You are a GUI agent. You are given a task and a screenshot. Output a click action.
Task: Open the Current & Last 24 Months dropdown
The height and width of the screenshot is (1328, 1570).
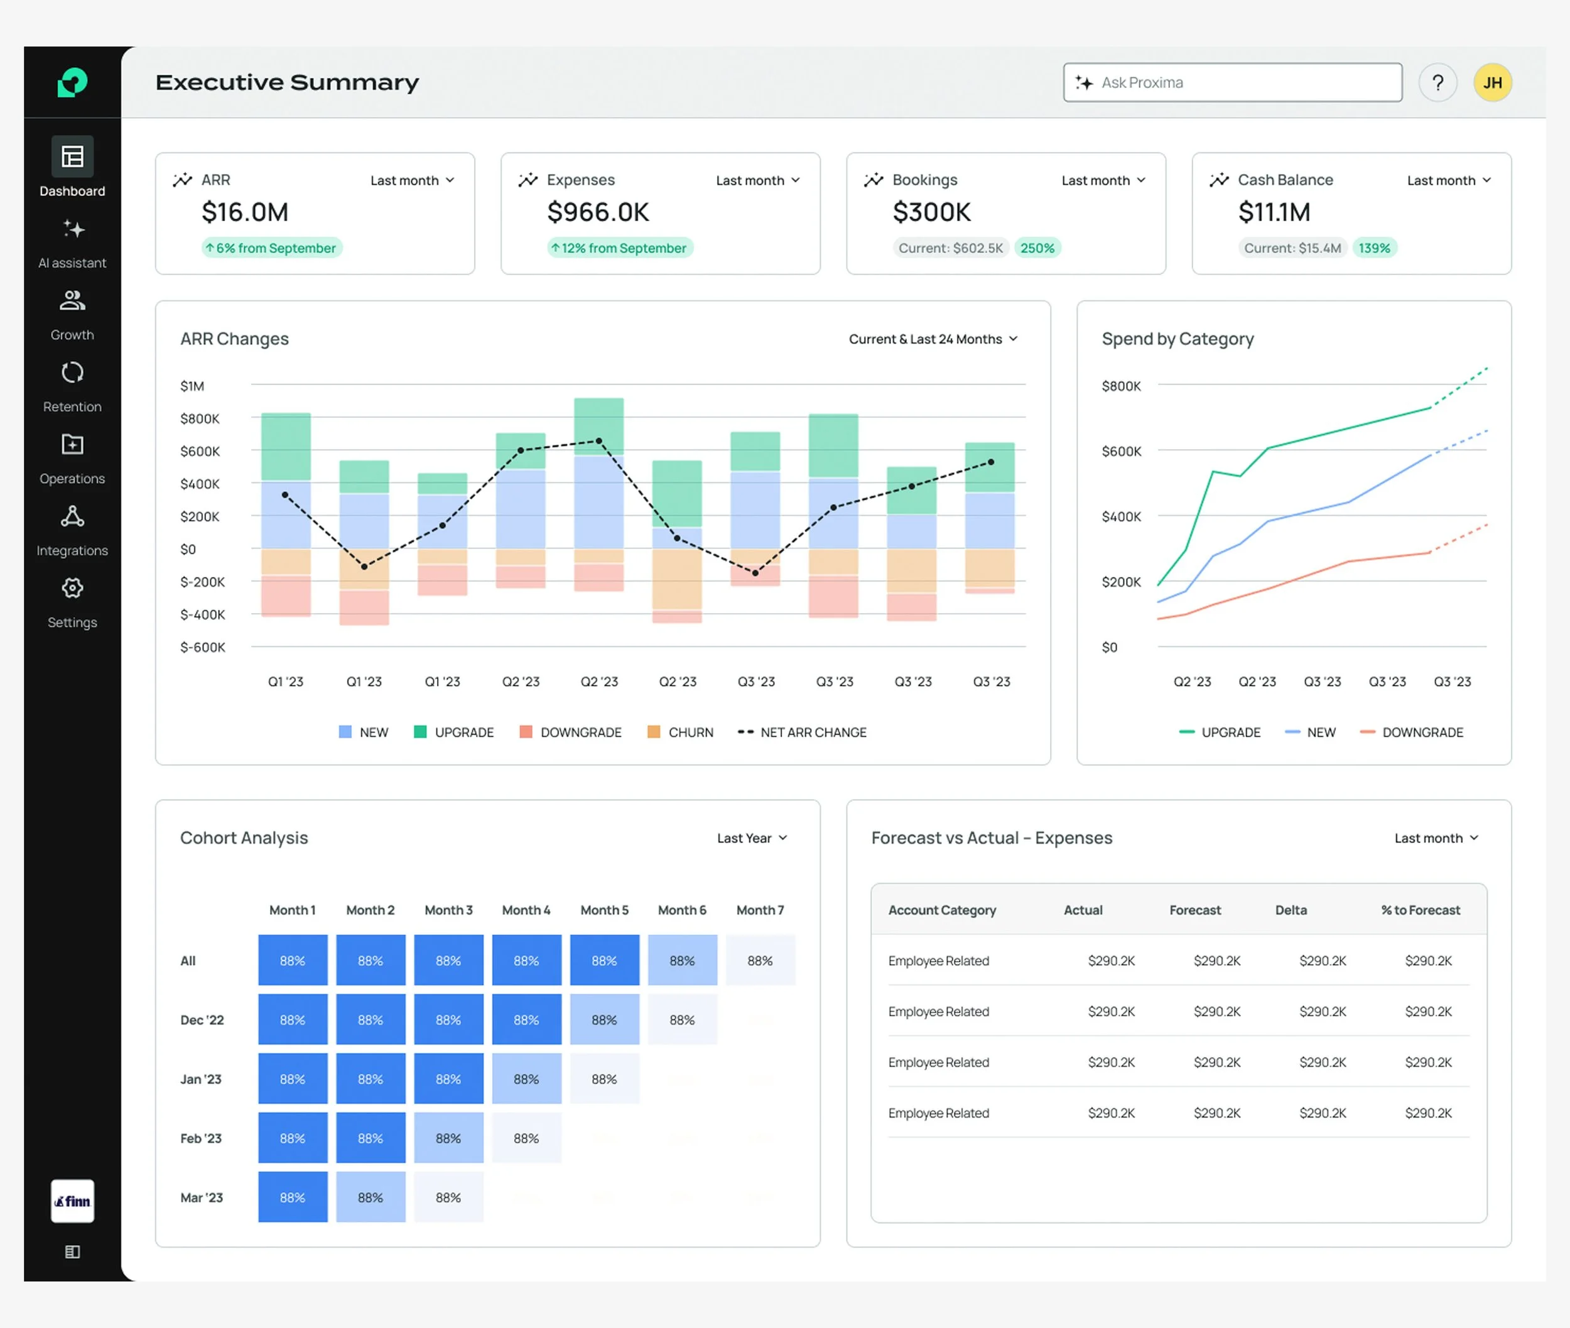[x=933, y=339]
